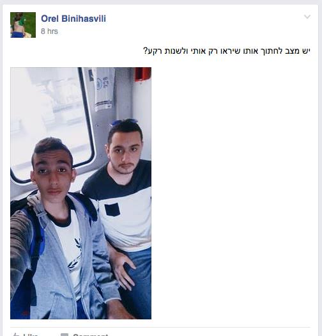Open Orel Binihasvili's profile picture thumbnail
Image resolution: width=322 pixels, height=336 pixels.
tap(23, 25)
